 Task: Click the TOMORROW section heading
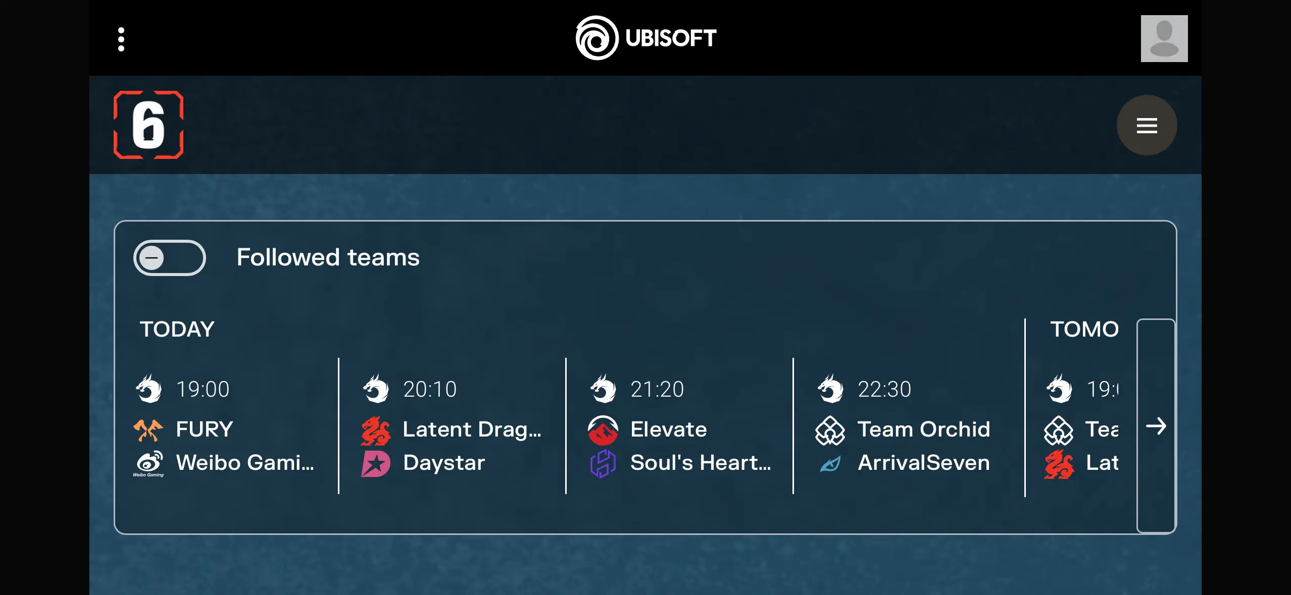pyautogui.click(x=1084, y=329)
